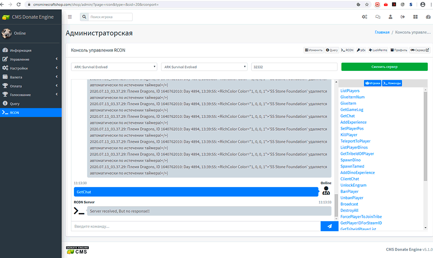
Task: Click the search magnifier icon
Action: [84, 17]
